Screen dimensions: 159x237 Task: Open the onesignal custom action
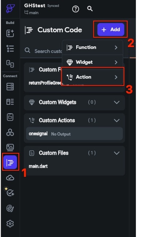[x=74, y=134]
